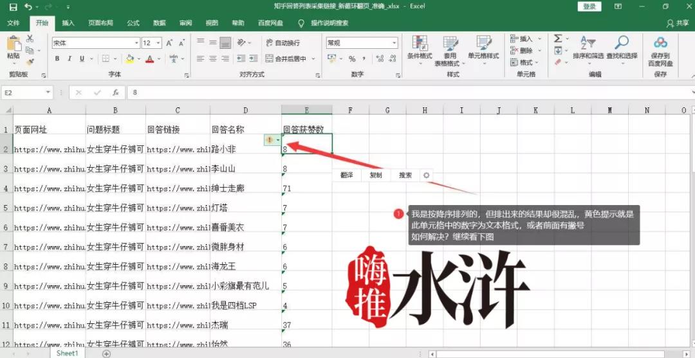This screenshot has width=695, height=358.
Task: Click the popup toolbar settings gear
Action: [427, 175]
